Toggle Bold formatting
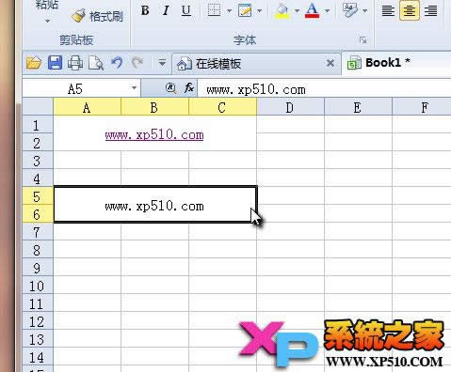 [x=145, y=10]
